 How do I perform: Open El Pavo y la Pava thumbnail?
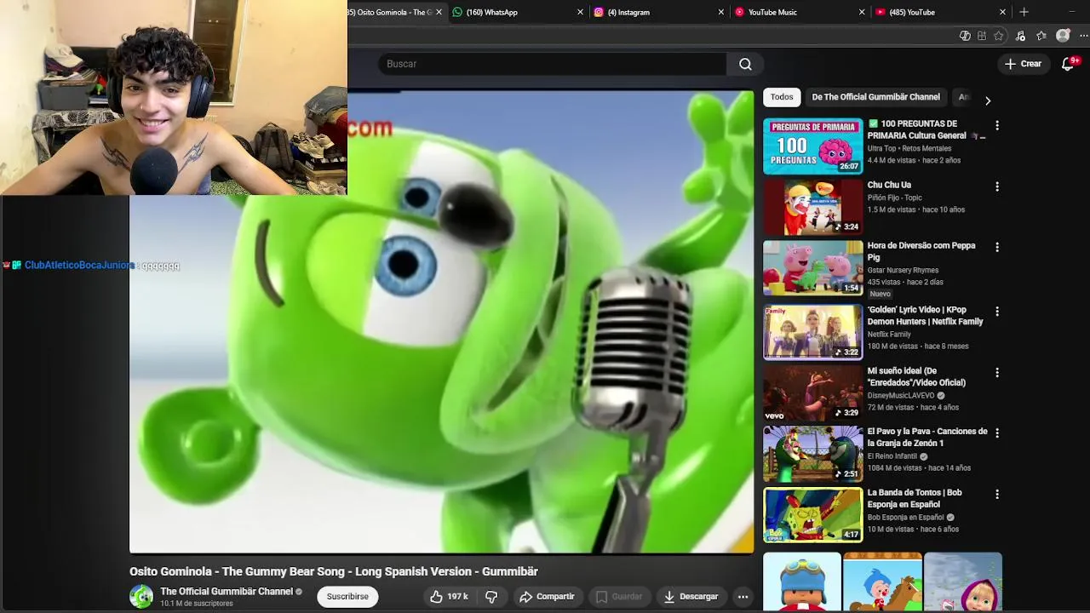click(813, 455)
